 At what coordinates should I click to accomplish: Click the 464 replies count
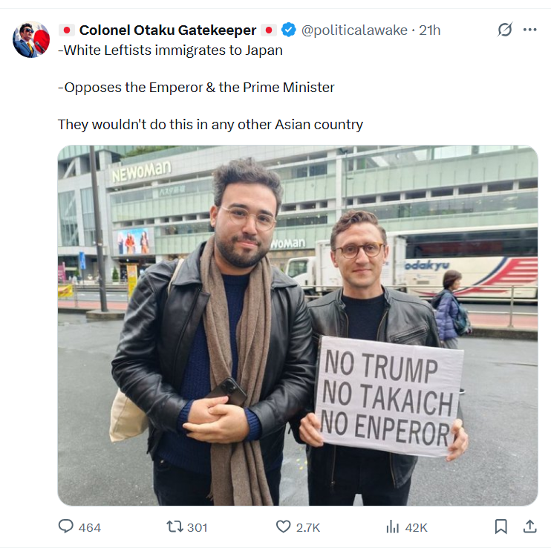click(x=90, y=527)
